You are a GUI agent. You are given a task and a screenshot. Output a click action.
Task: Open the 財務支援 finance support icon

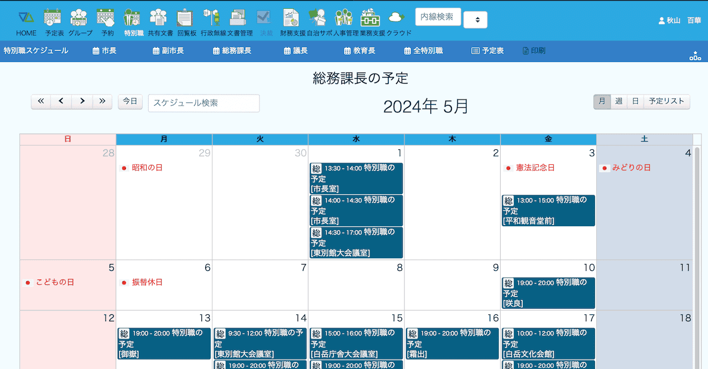293,23
